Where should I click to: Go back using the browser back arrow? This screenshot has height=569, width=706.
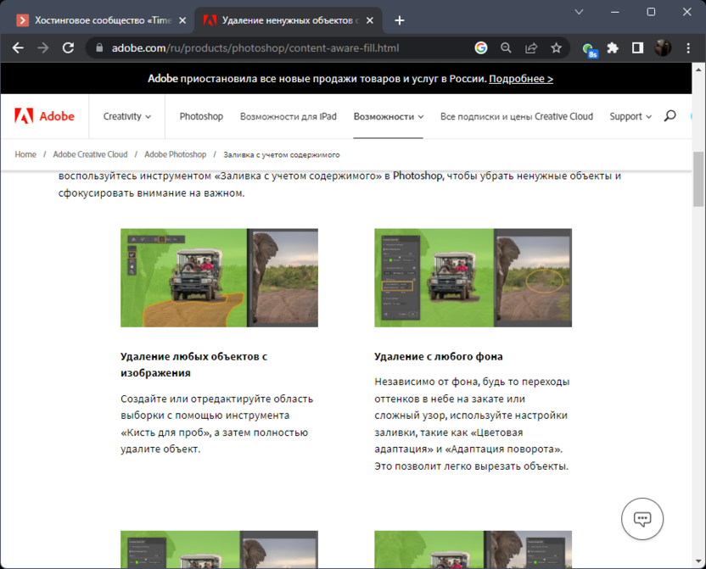click(x=18, y=47)
